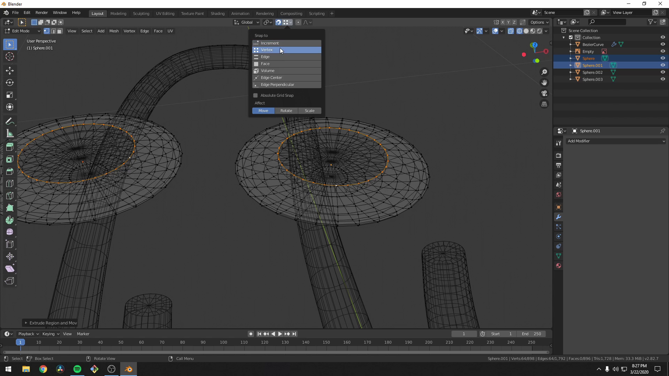Select the Edge Slide tool
Viewport: 669px width, 376px height.
click(x=10, y=244)
